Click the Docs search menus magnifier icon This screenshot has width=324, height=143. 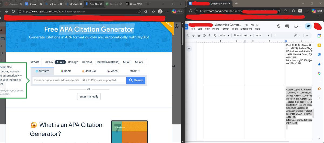[x=187, y=35]
